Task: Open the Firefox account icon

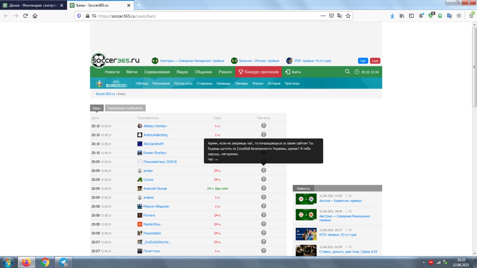Action: click(421, 16)
